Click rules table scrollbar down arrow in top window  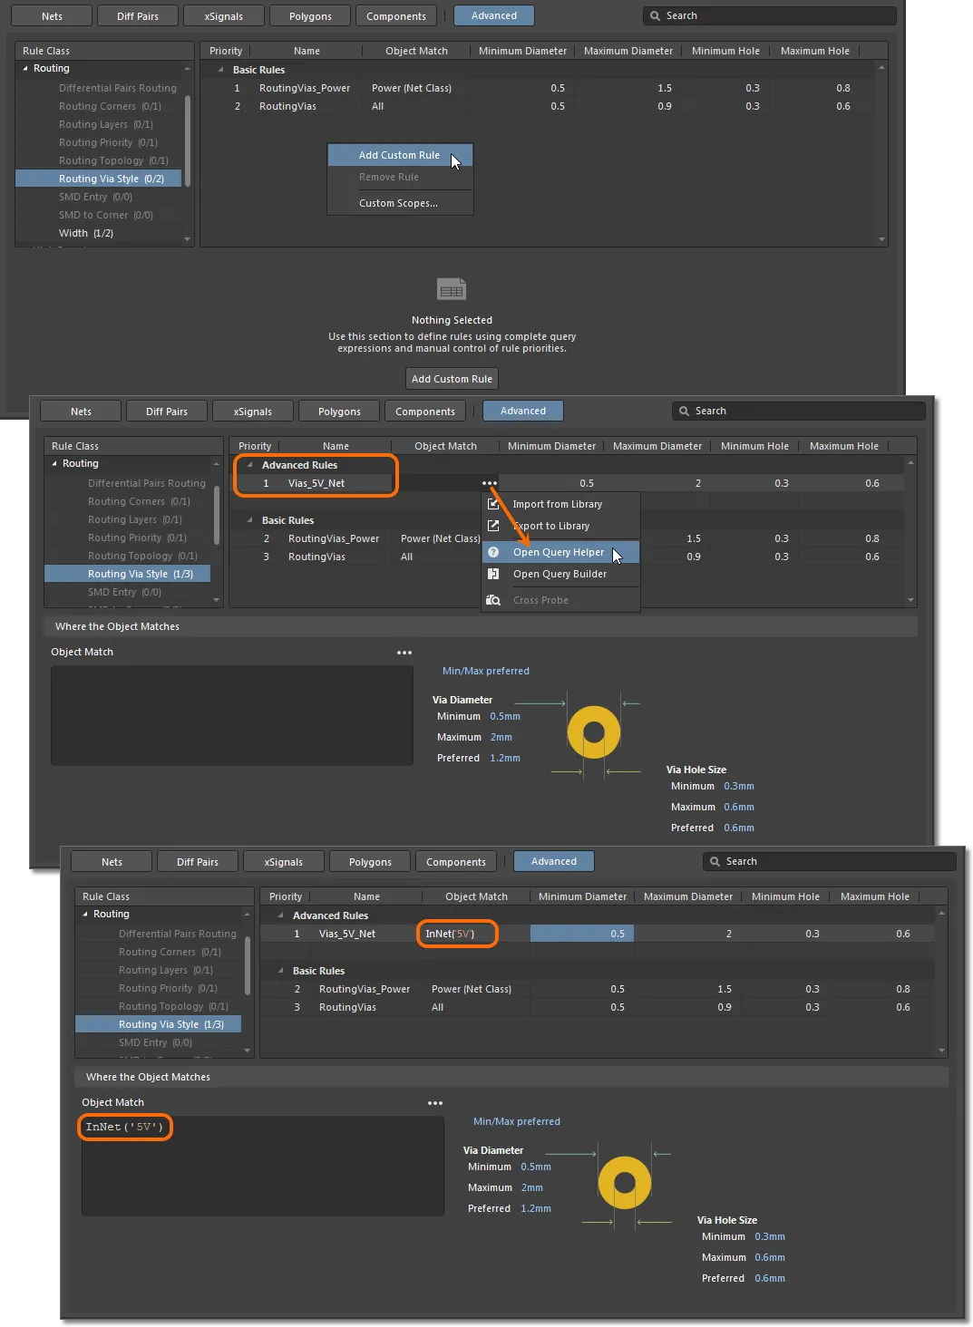coord(881,239)
